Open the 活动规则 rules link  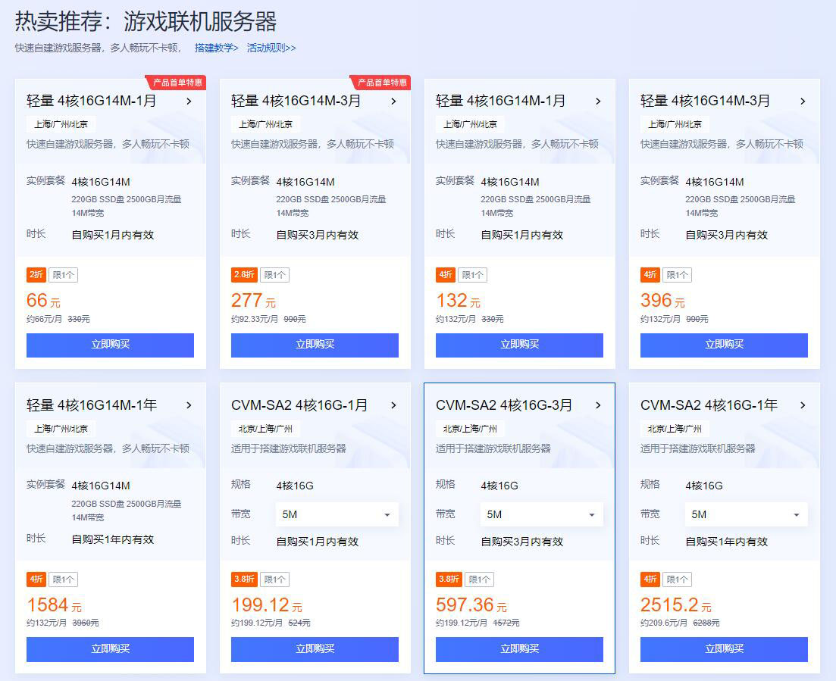tap(271, 48)
